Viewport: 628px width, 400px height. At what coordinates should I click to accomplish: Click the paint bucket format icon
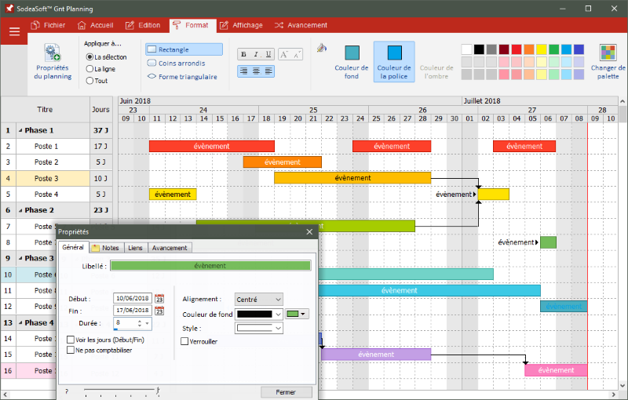pyautogui.click(x=322, y=48)
